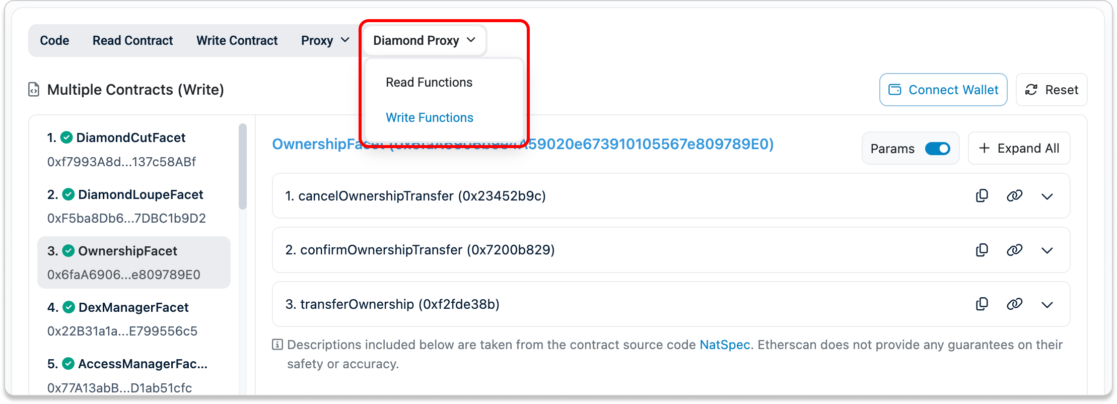Expand the confirmOwnershipTransfer function row
Image resolution: width=1117 pixels, height=404 pixels.
pyautogui.click(x=1047, y=251)
